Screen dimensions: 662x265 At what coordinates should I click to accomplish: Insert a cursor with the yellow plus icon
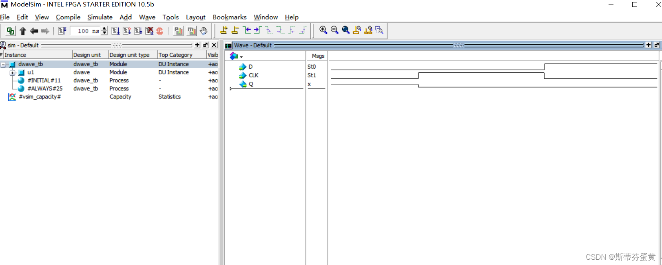click(224, 30)
